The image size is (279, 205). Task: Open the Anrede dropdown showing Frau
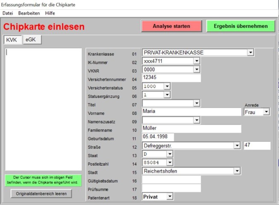(266, 112)
